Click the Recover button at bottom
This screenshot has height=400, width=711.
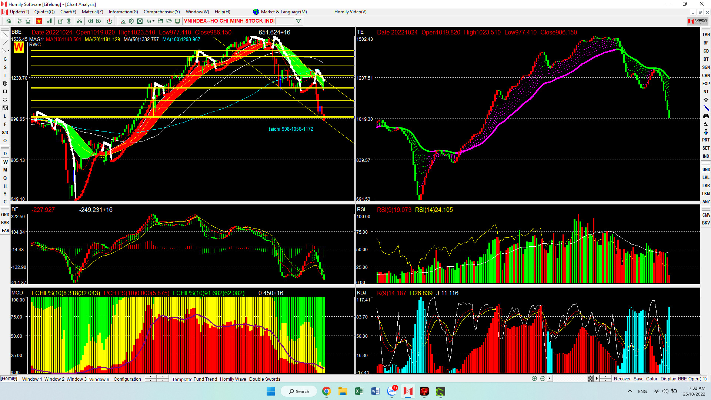click(x=622, y=379)
